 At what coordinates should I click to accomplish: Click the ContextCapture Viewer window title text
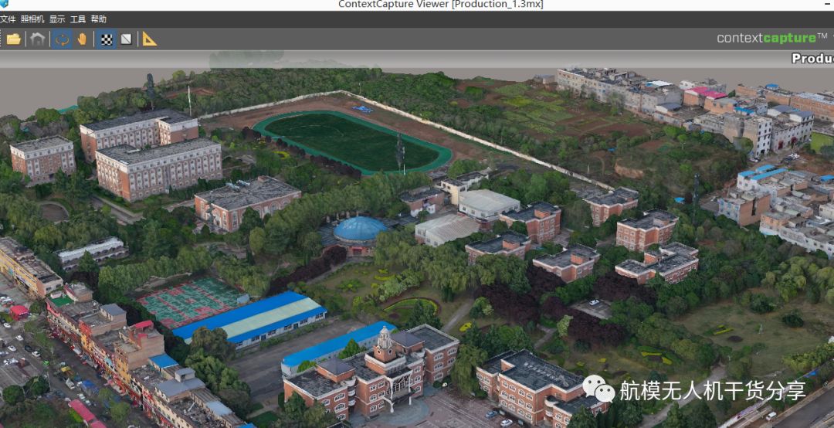(x=440, y=5)
